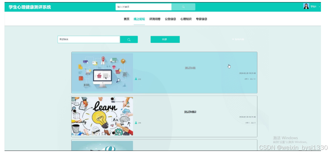Open the partially visible third post image

click(102, 146)
